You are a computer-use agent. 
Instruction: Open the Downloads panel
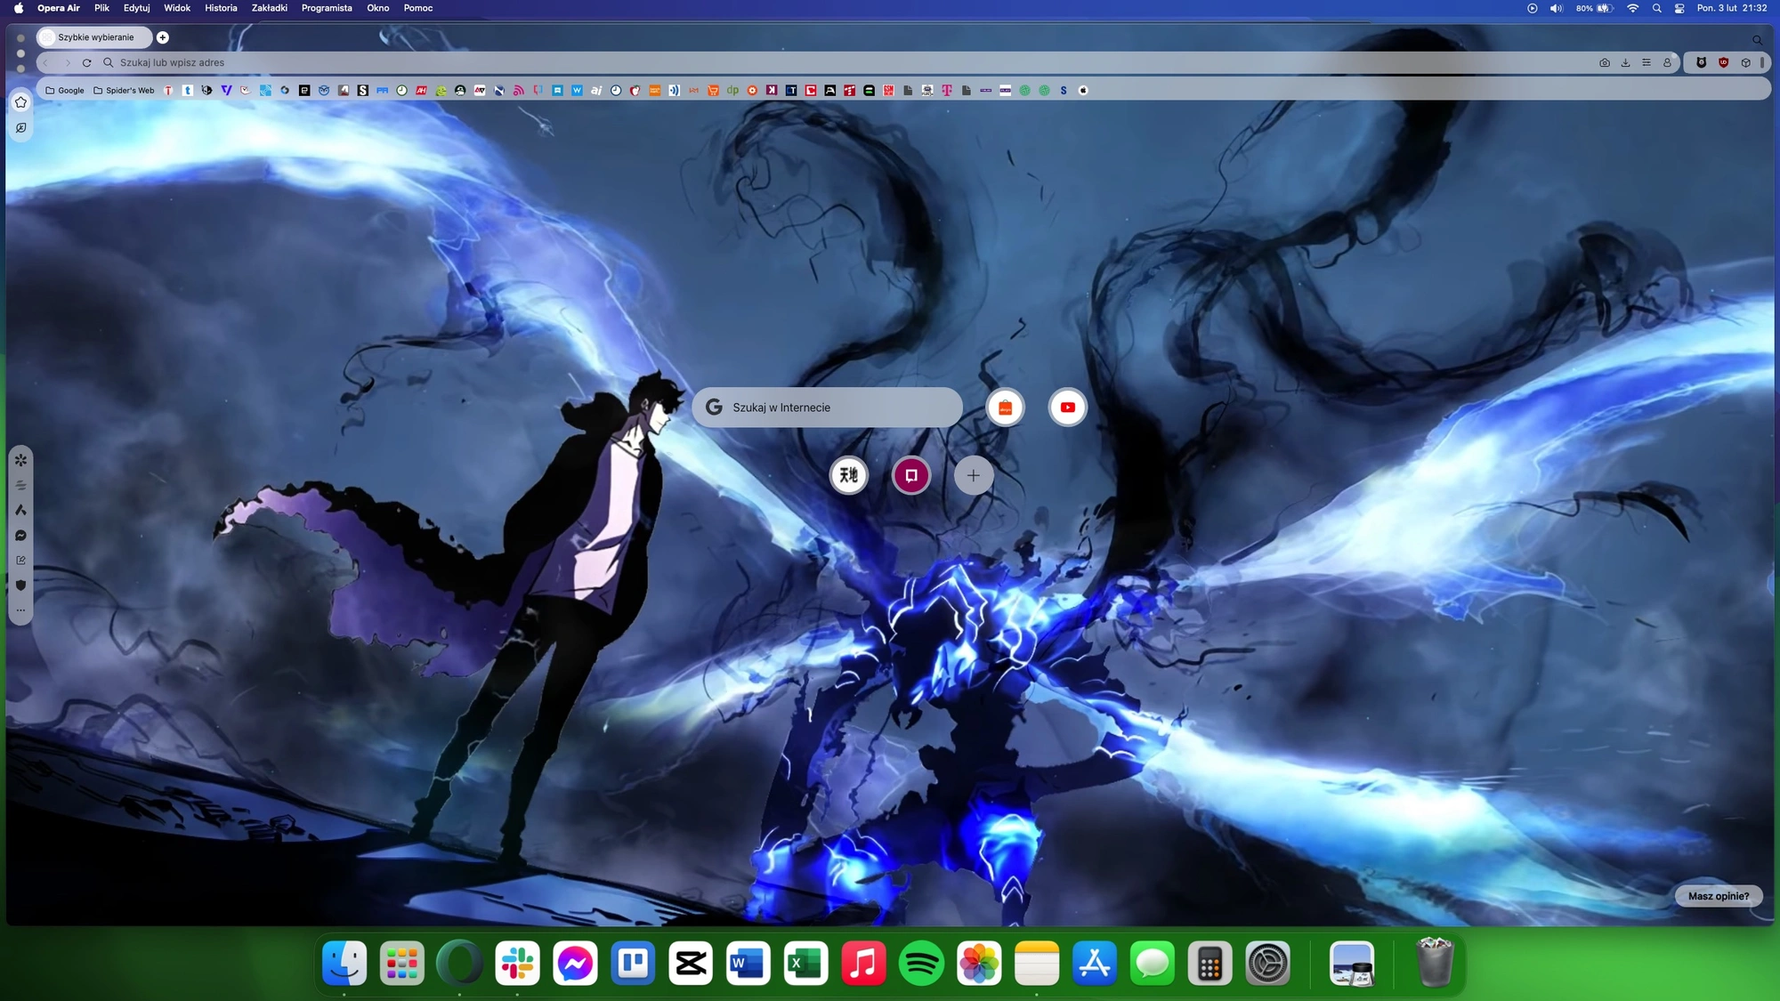point(1626,63)
